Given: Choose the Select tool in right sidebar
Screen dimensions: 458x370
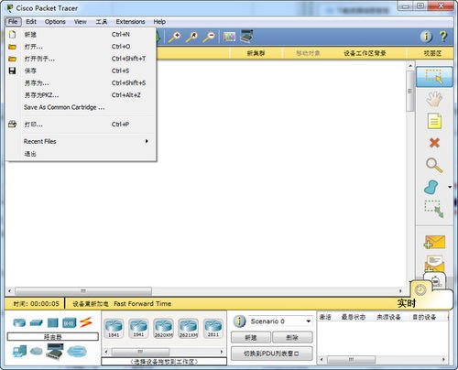Looking at the screenshot, I should point(434,77).
